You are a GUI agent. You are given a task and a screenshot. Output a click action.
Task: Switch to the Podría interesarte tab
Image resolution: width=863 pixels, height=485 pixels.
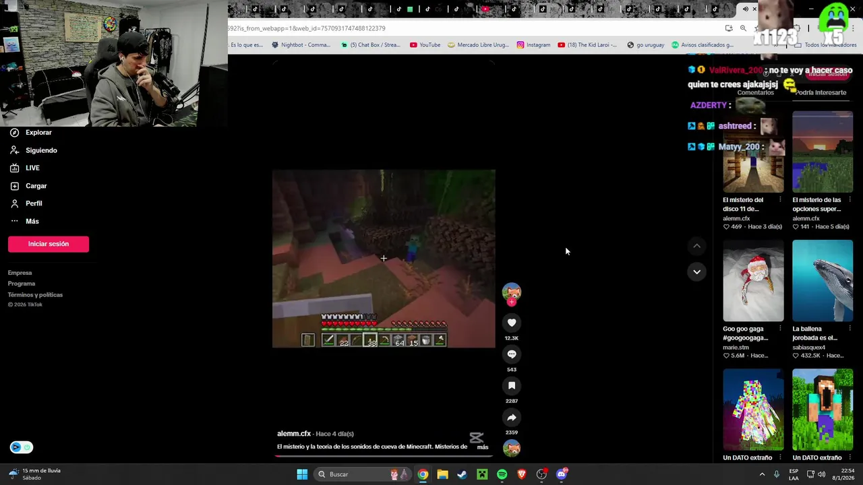(821, 93)
